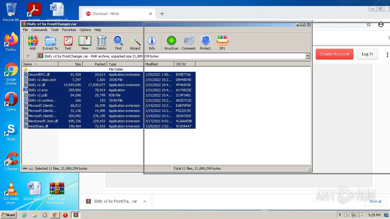390x219 pixels.
Task: Select Microsoft.Identit file sized 920,992
Action: pos(109,116)
